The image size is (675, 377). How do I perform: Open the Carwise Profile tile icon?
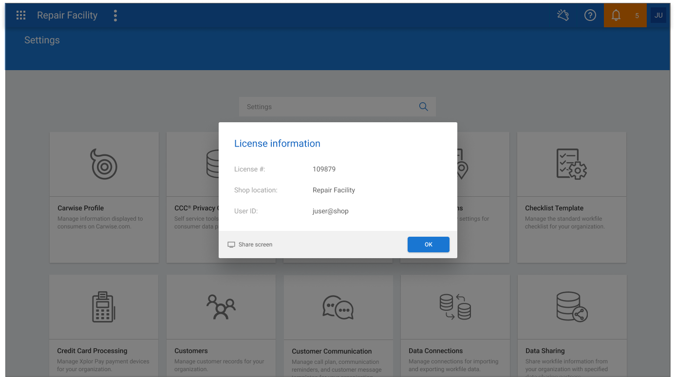click(104, 164)
